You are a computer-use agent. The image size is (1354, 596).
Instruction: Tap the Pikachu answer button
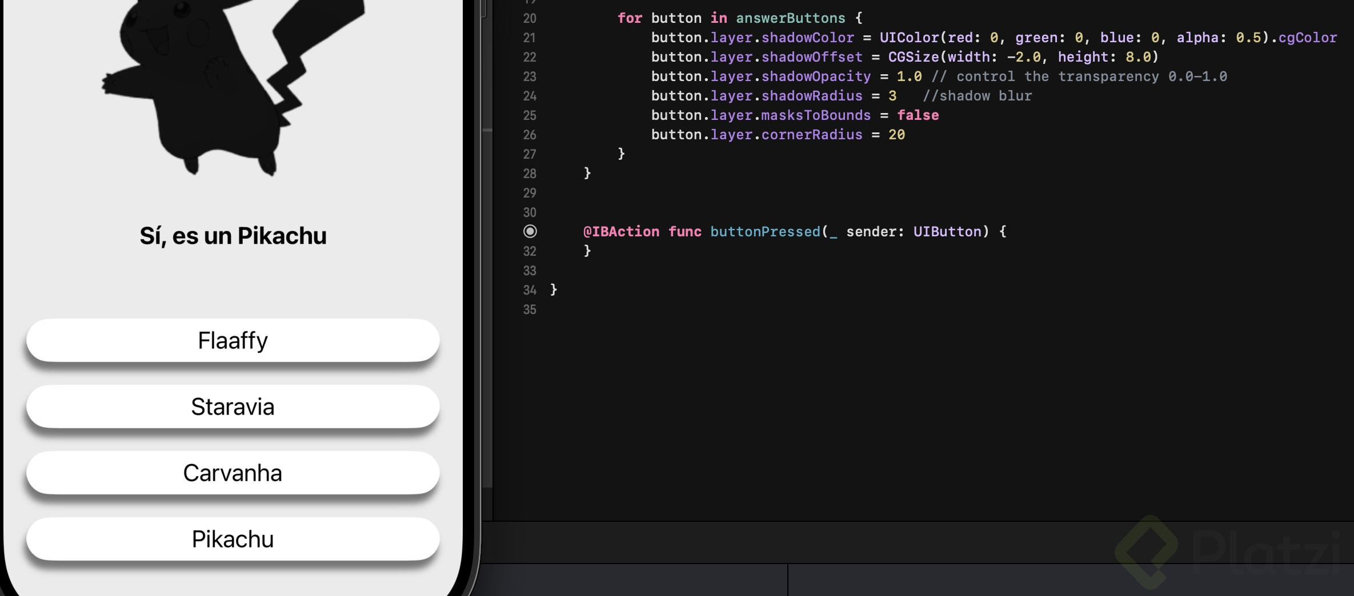click(x=233, y=539)
